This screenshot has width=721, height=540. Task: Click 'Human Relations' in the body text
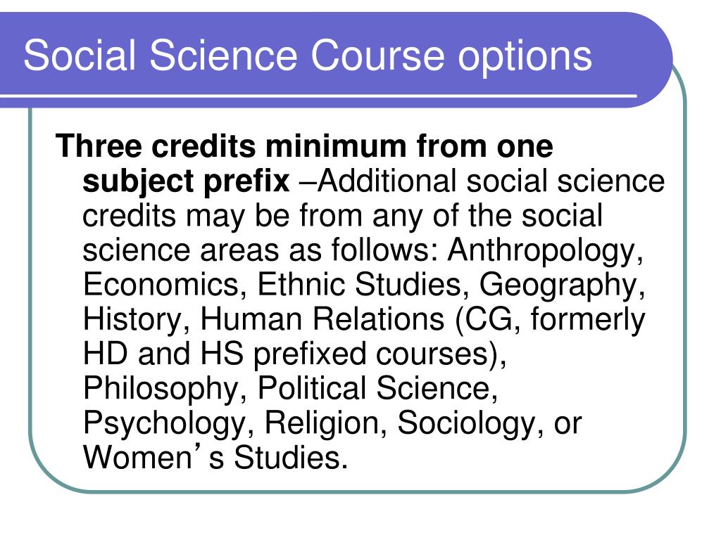pos(322,319)
